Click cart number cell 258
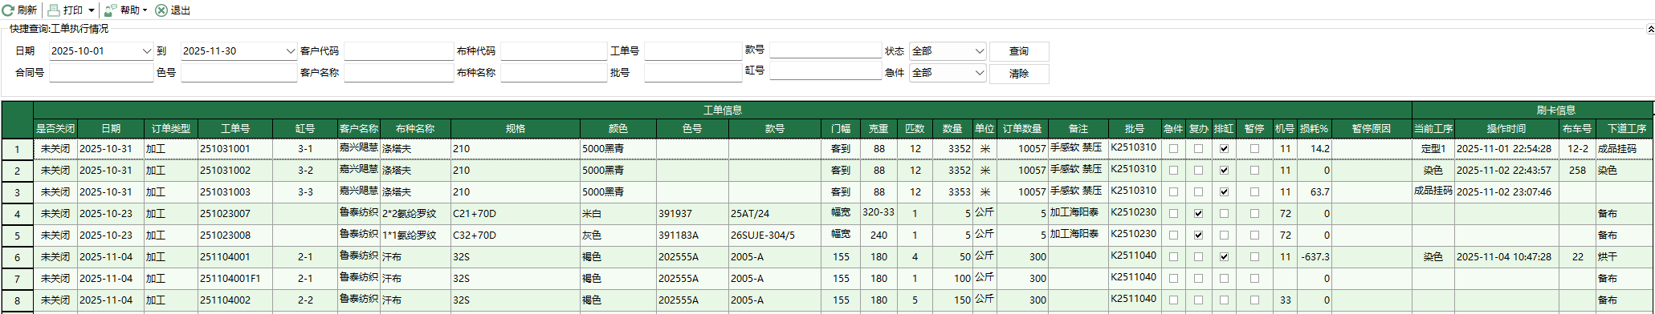The width and height of the screenshot is (1655, 314). (x=1577, y=170)
